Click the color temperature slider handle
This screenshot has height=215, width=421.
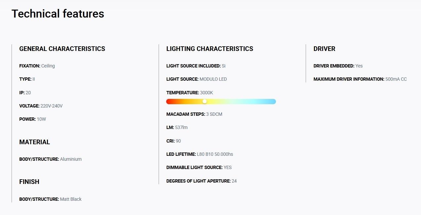point(205,101)
